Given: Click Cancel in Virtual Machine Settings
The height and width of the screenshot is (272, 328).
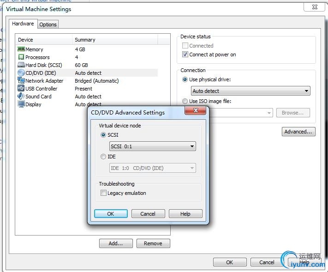Looking at the screenshot, I should (x=267, y=262).
